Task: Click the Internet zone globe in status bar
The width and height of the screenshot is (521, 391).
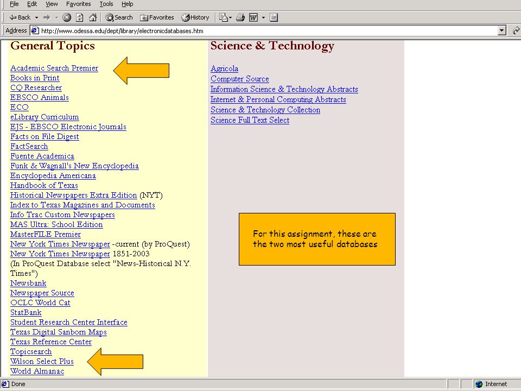Action: coord(479,384)
